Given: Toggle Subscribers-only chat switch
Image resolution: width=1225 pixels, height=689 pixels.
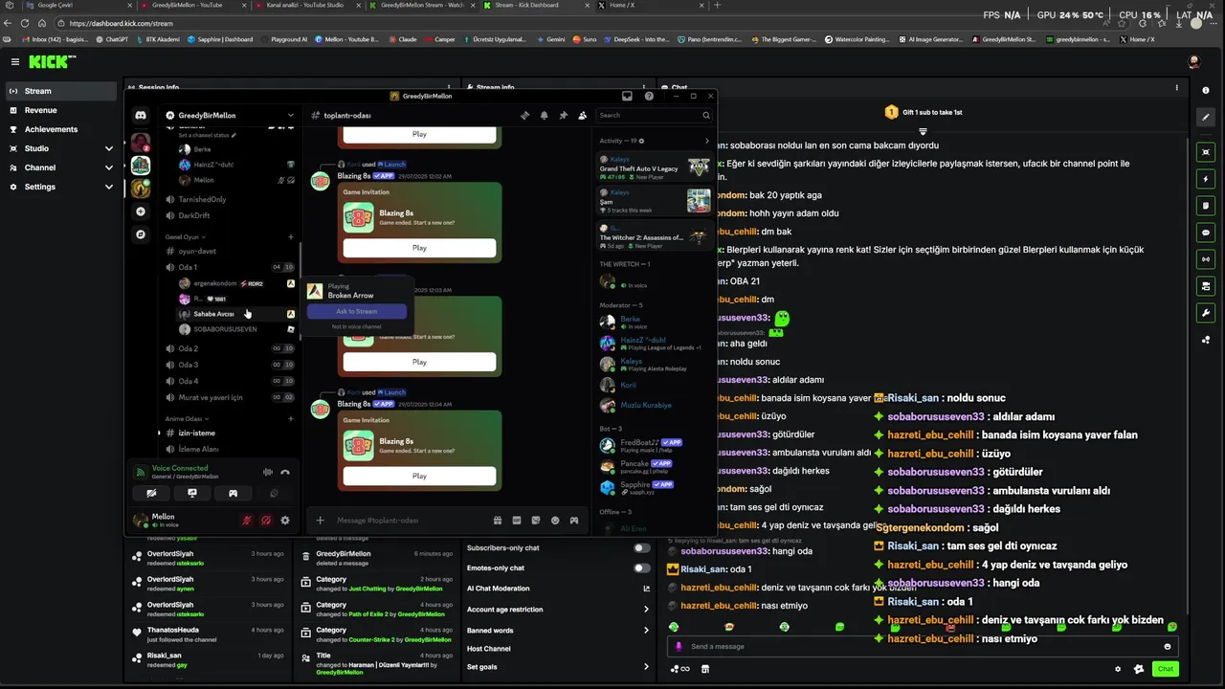Looking at the screenshot, I should pyautogui.click(x=642, y=548).
